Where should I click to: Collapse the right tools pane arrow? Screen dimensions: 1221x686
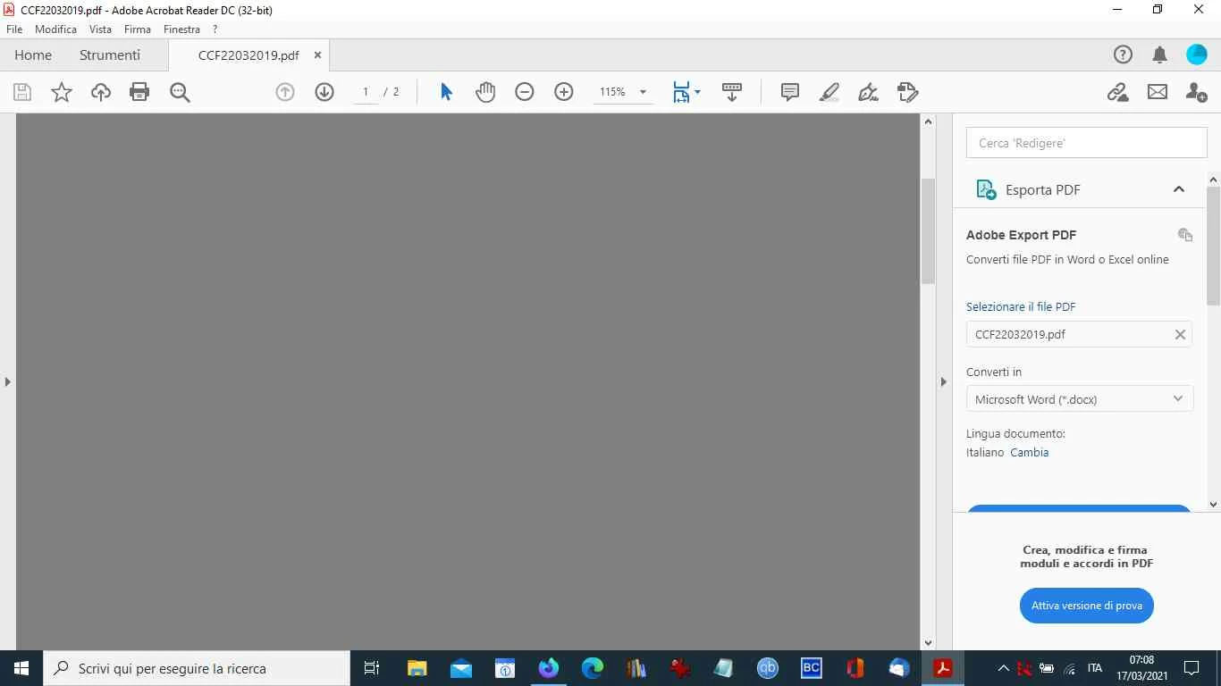tap(943, 381)
